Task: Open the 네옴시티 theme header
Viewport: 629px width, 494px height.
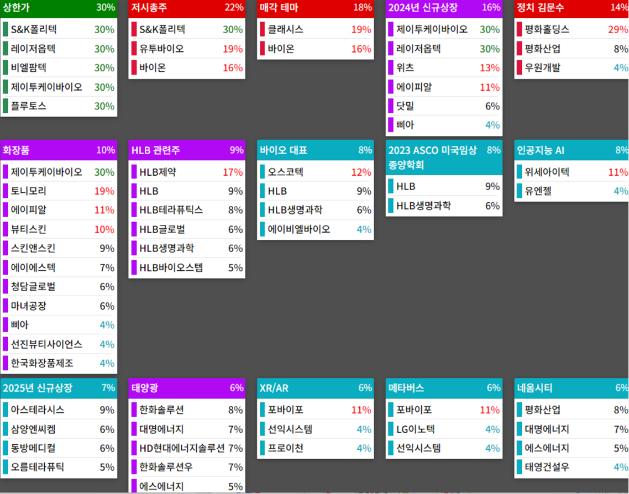Action: [572, 388]
